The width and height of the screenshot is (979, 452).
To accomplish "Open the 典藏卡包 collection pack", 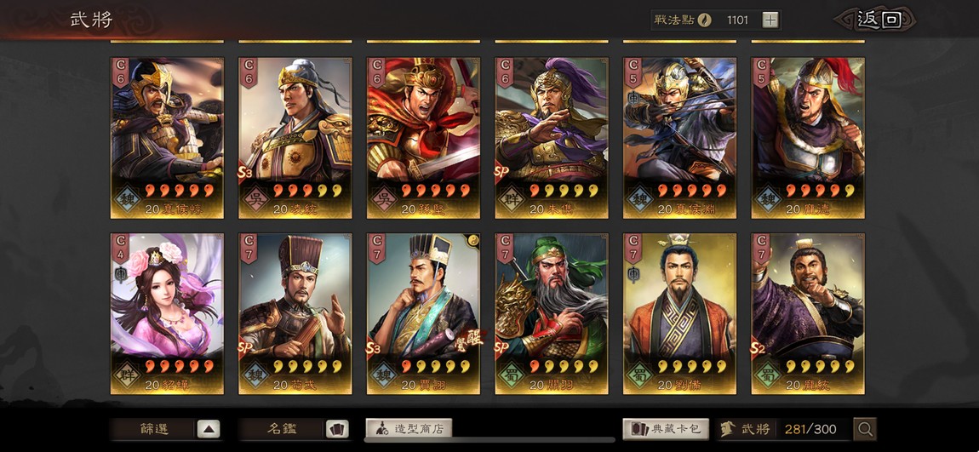I will (x=666, y=429).
